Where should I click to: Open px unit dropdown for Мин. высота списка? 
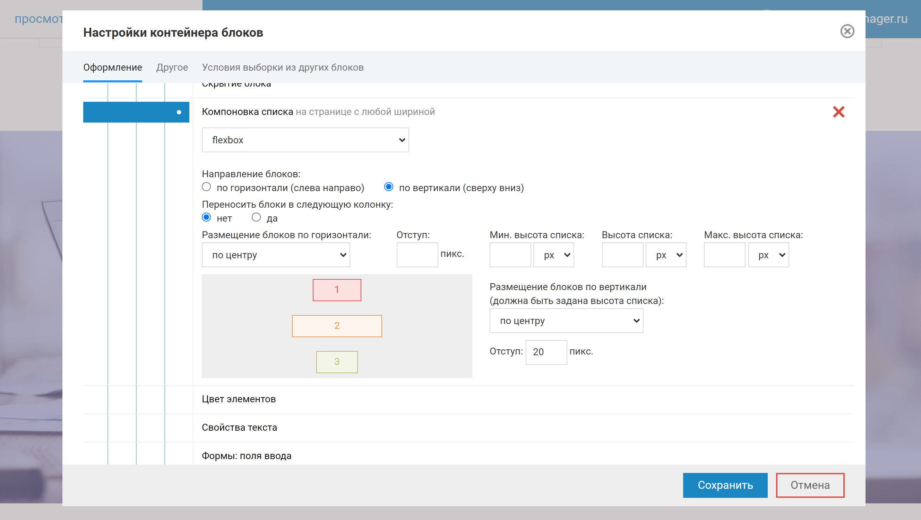(x=553, y=255)
